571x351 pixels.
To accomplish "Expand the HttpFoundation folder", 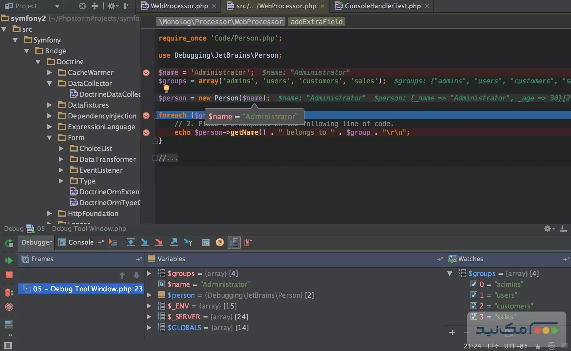I will coord(49,213).
